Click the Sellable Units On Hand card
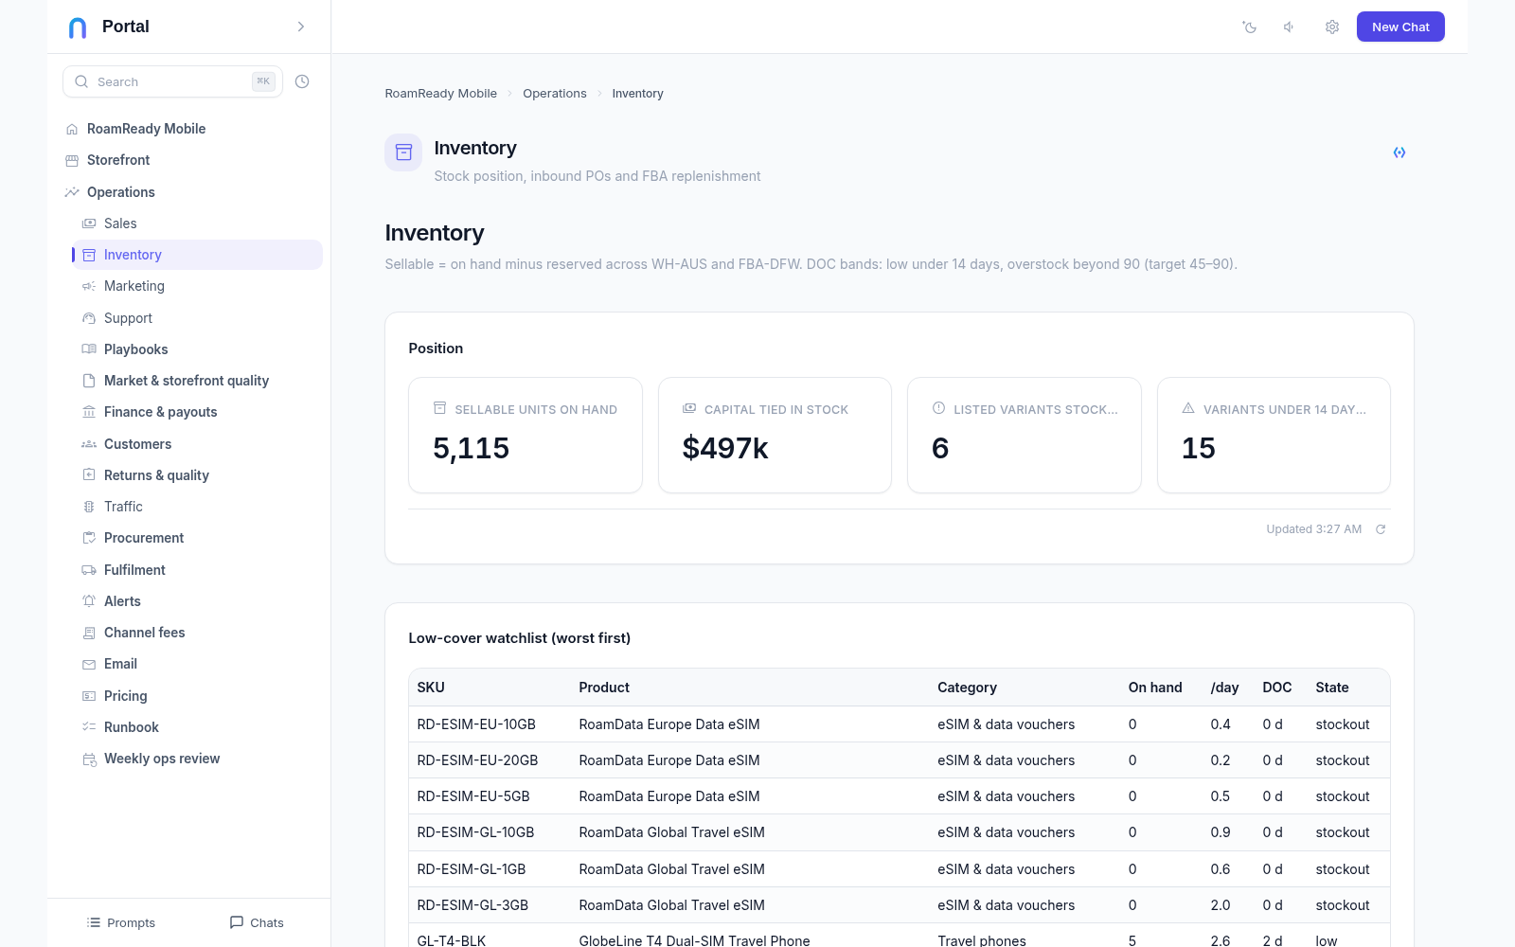The width and height of the screenshot is (1515, 947). pyautogui.click(x=526, y=436)
